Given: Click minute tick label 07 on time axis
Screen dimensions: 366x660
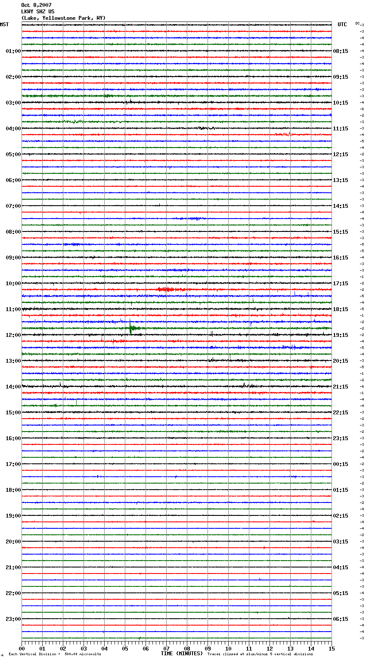Looking at the screenshot, I should coord(166,648).
